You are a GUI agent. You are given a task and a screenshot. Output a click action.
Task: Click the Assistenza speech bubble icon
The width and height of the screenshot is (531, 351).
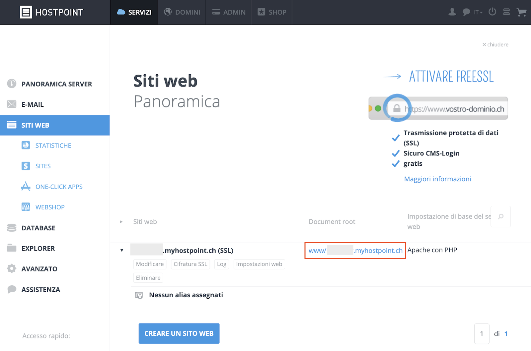pos(12,289)
